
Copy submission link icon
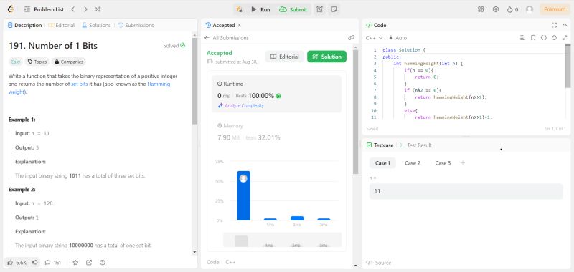351,38
